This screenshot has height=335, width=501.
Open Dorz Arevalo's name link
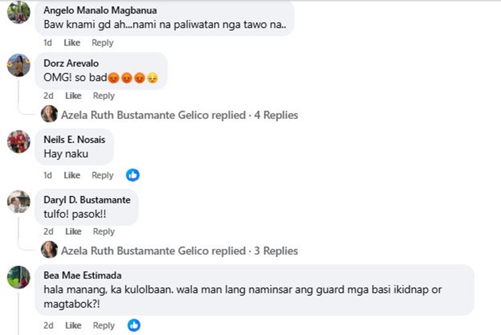69,63
